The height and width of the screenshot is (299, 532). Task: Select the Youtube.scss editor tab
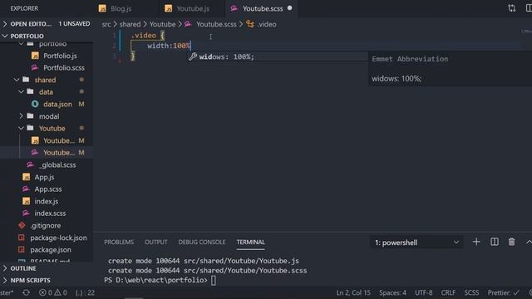[x=263, y=8]
